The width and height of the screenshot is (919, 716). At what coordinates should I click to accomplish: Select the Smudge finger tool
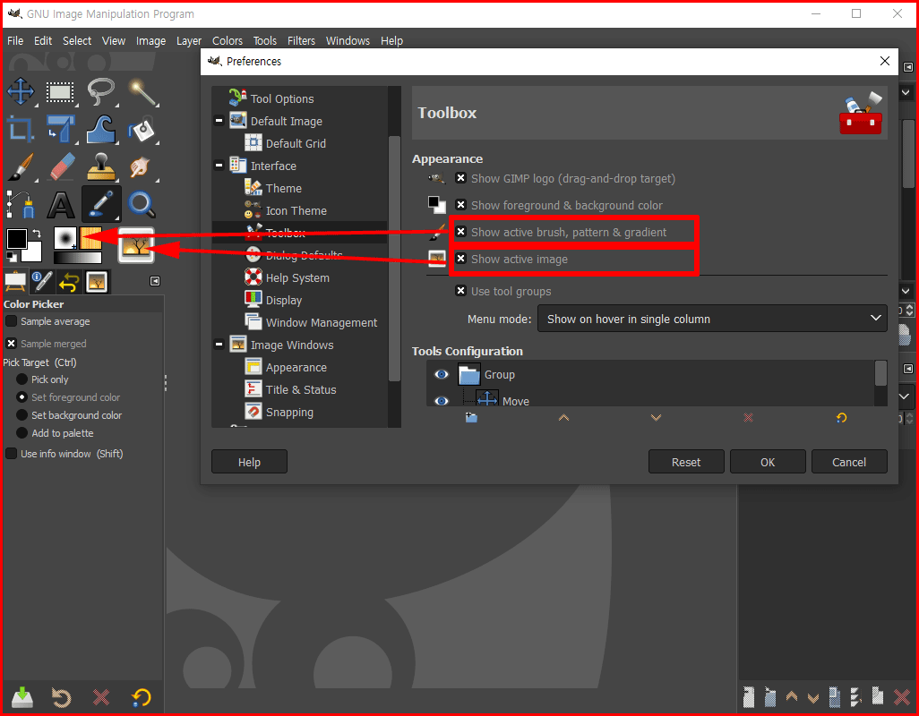142,166
